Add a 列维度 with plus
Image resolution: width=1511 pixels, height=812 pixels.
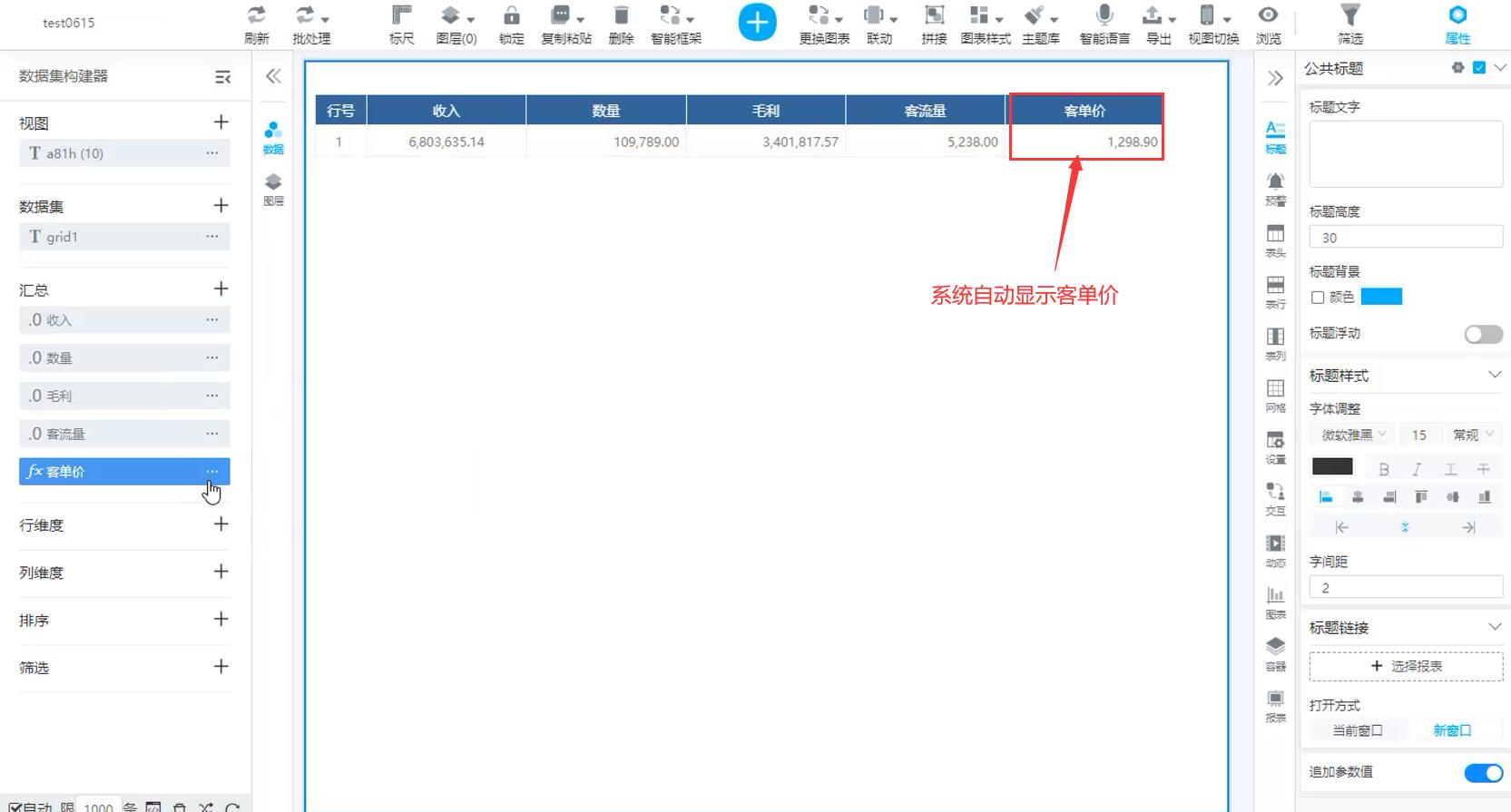pyautogui.click(x=221, y=571)
